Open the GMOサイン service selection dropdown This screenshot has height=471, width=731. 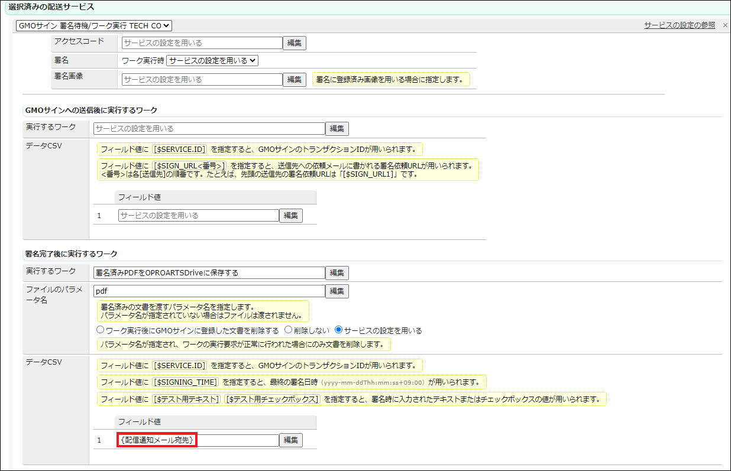(94, 25)
